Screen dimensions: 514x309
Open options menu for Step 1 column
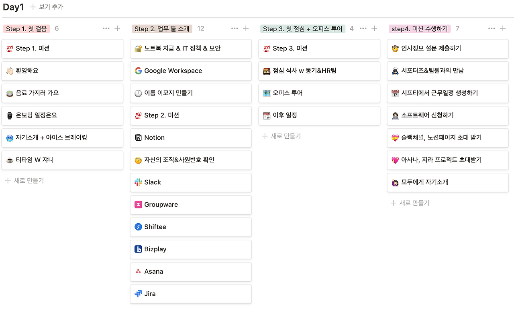point(106,28)
